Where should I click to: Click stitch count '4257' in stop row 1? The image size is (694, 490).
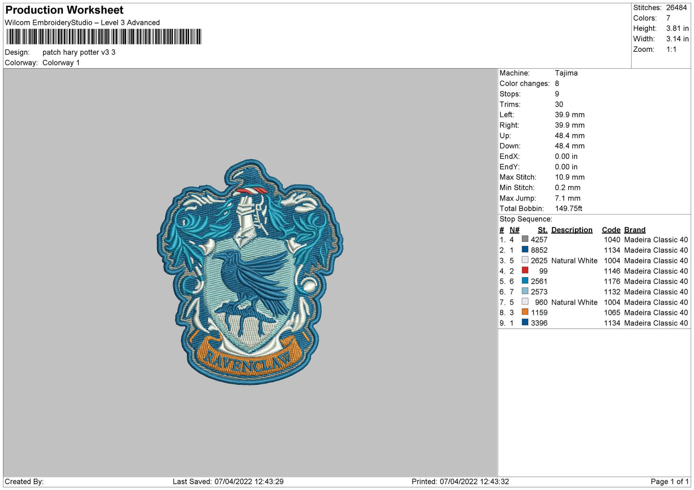(539, 240)
